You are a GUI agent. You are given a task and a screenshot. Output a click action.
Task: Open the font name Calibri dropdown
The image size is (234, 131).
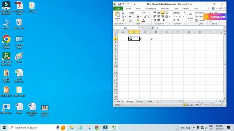[142, 13]
